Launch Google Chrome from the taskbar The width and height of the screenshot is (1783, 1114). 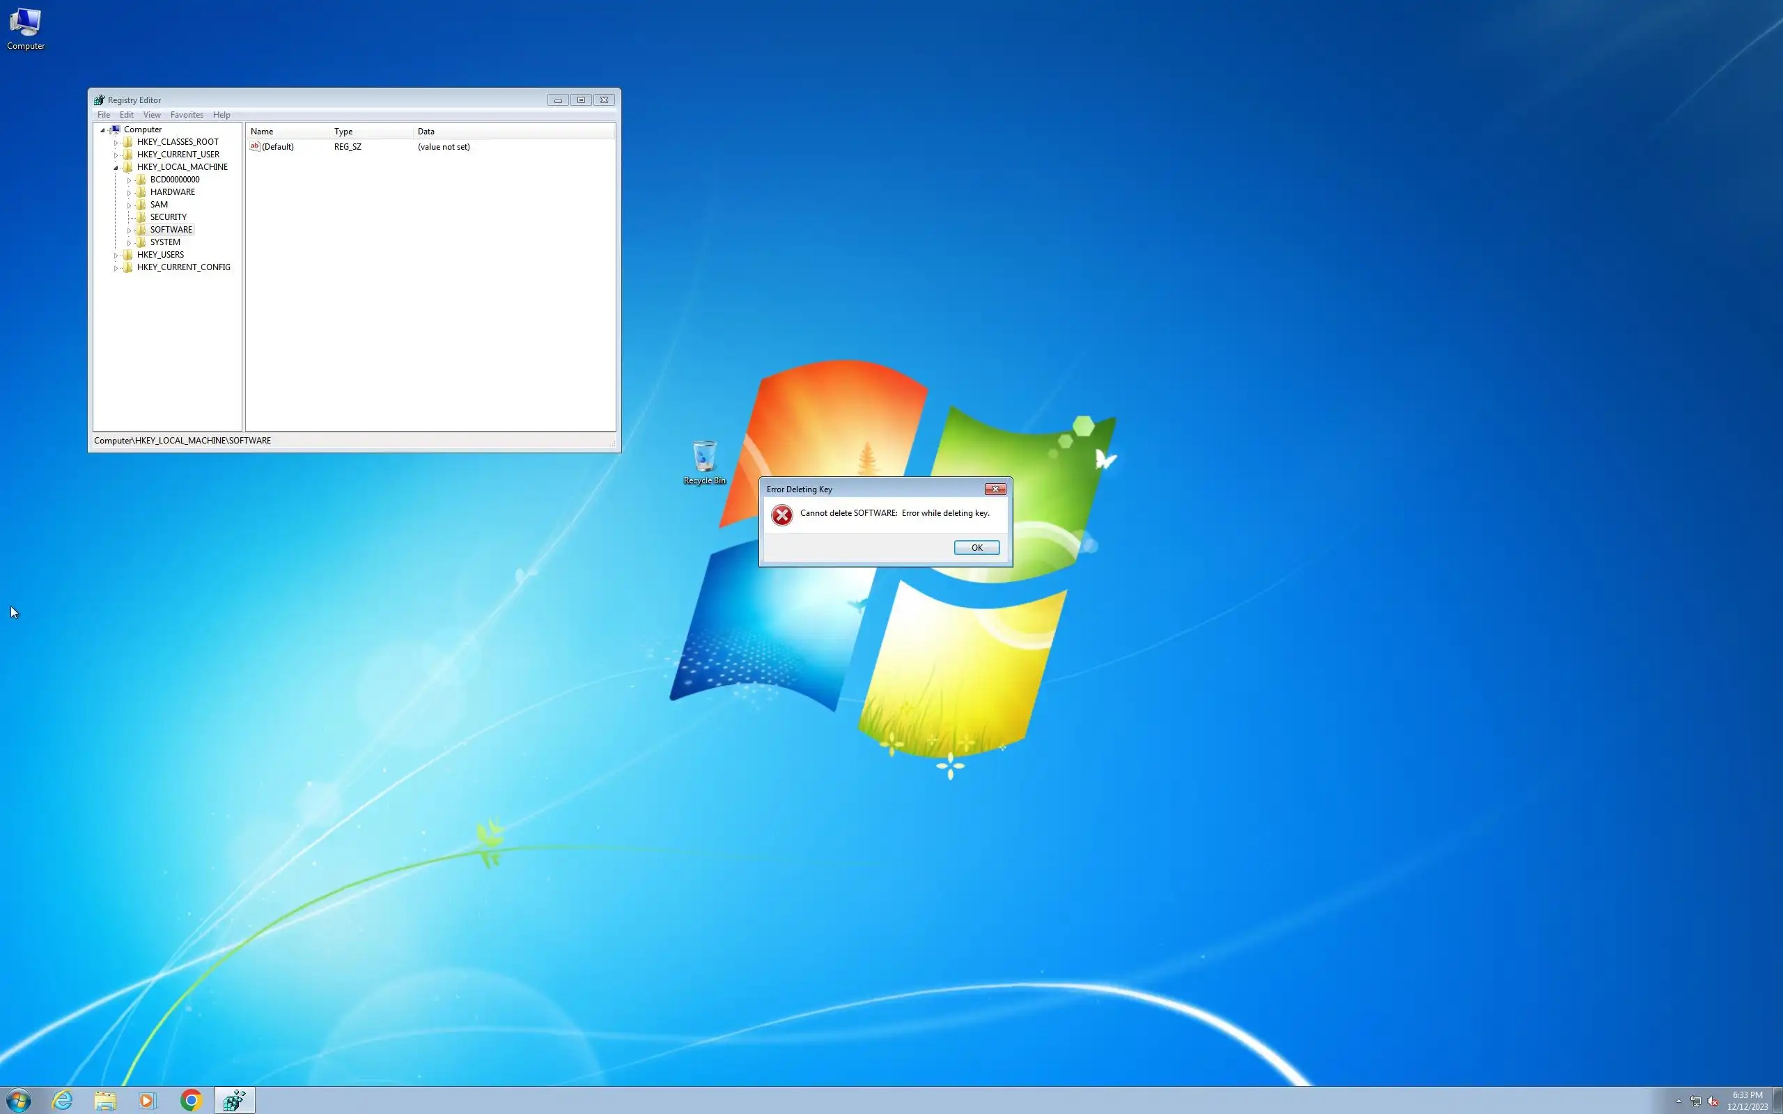(x=191, y=1100)
